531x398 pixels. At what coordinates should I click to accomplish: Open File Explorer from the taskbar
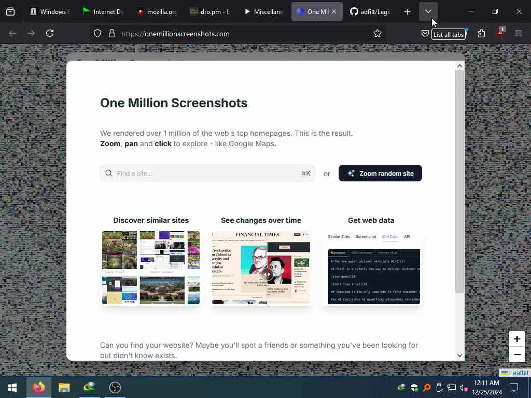(64, 387)
